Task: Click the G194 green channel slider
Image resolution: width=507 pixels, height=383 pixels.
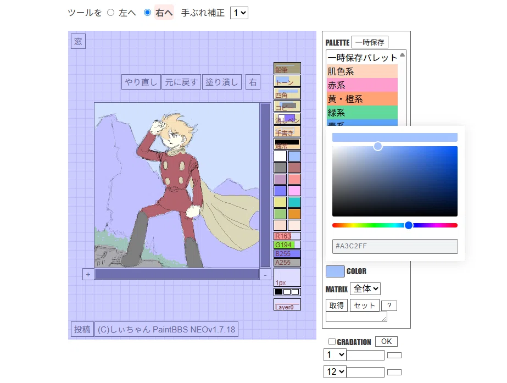Action: click(287, 245)
